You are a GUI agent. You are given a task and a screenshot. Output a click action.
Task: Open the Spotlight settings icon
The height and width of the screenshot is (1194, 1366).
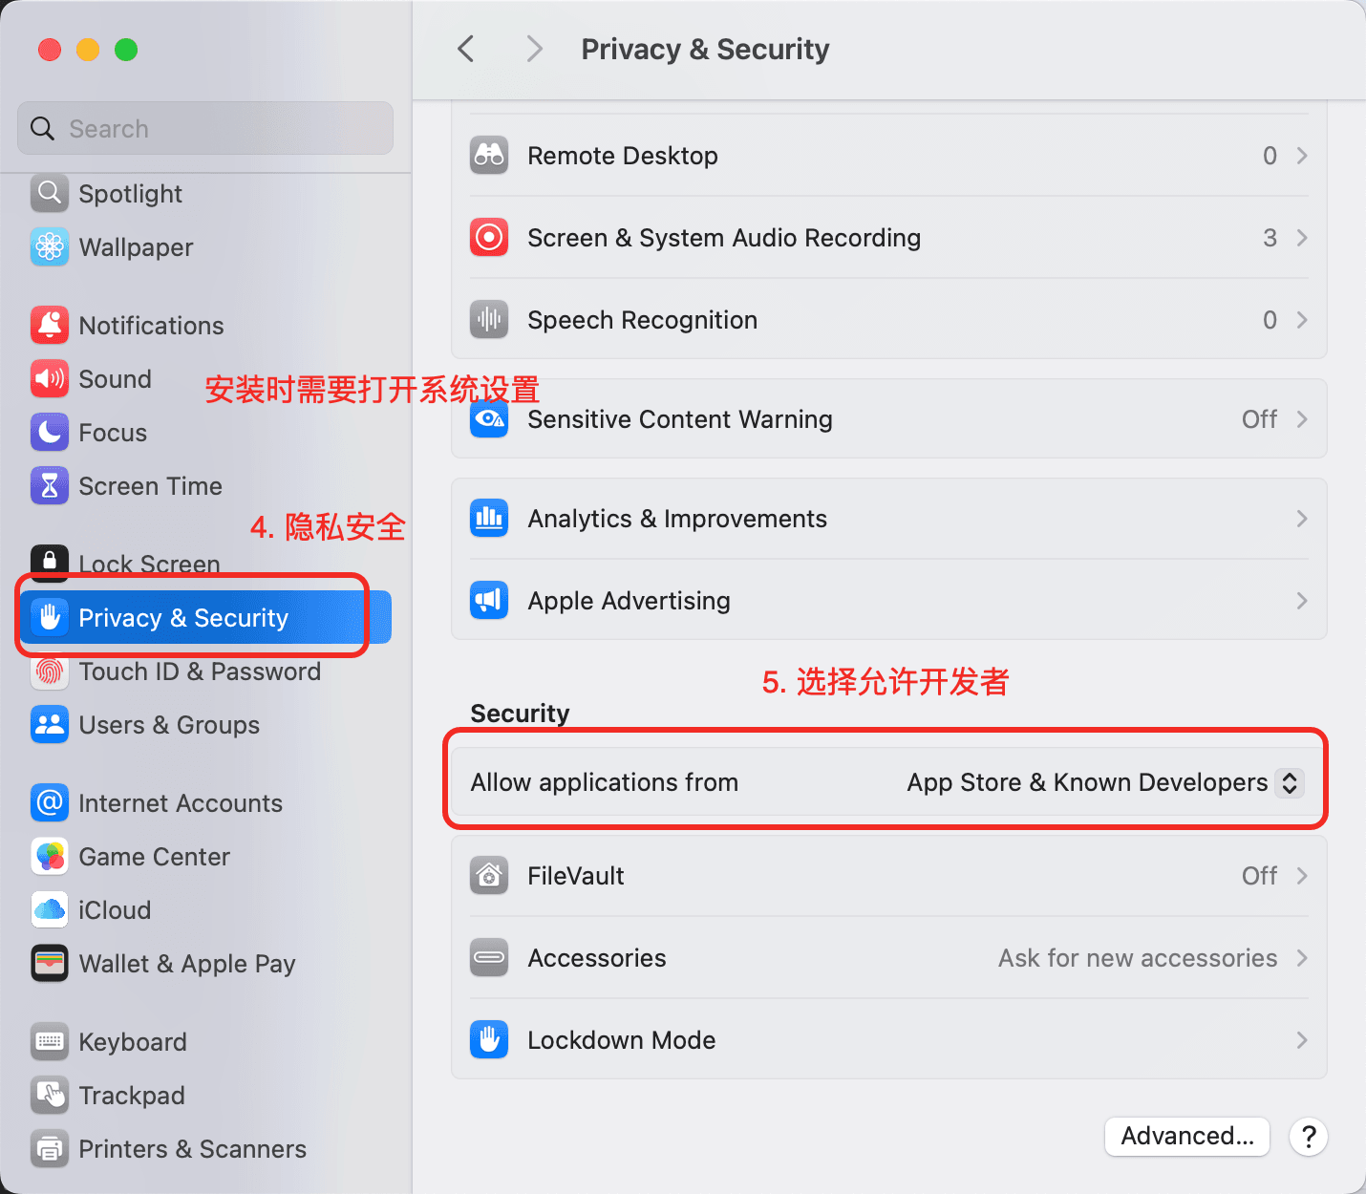coord(49,193)
